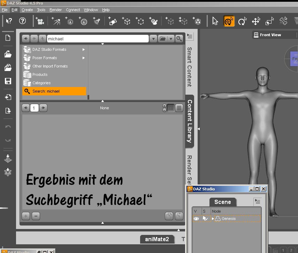Select the ActivePose bone tool
Image resolution: width=298 pixels, height=253 pixels.
[283, 21]
